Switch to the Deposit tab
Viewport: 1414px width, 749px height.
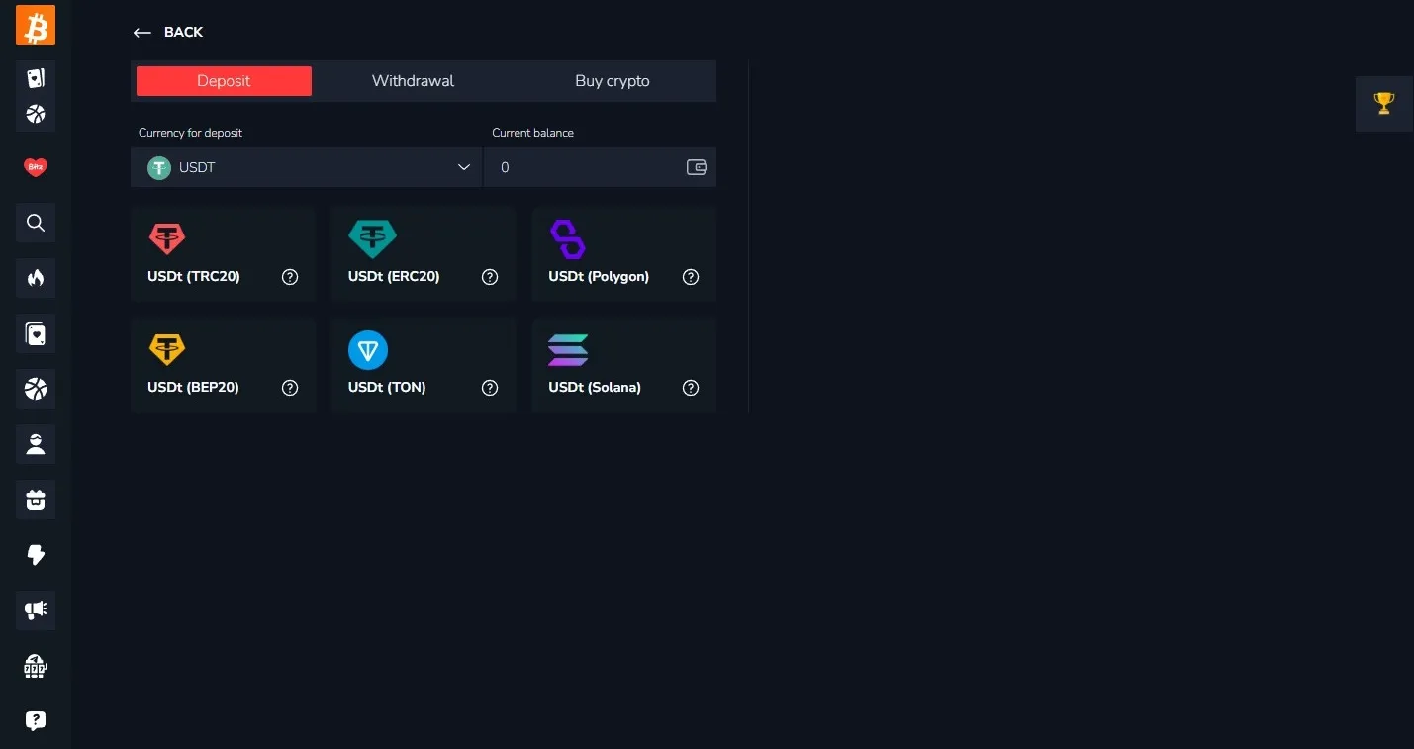[224, 81]
